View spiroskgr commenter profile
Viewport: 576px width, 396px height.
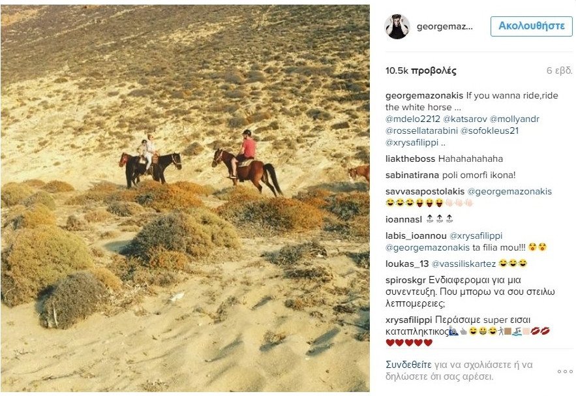pyautogui.click(x=406, y=281)
